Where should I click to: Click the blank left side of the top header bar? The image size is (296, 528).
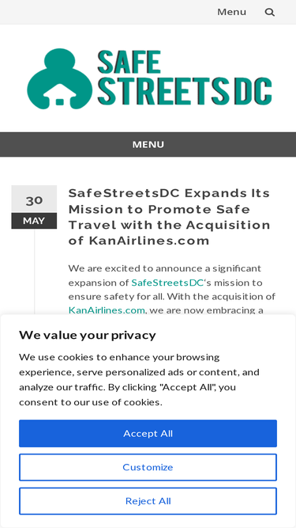click(x=101, y=12)
